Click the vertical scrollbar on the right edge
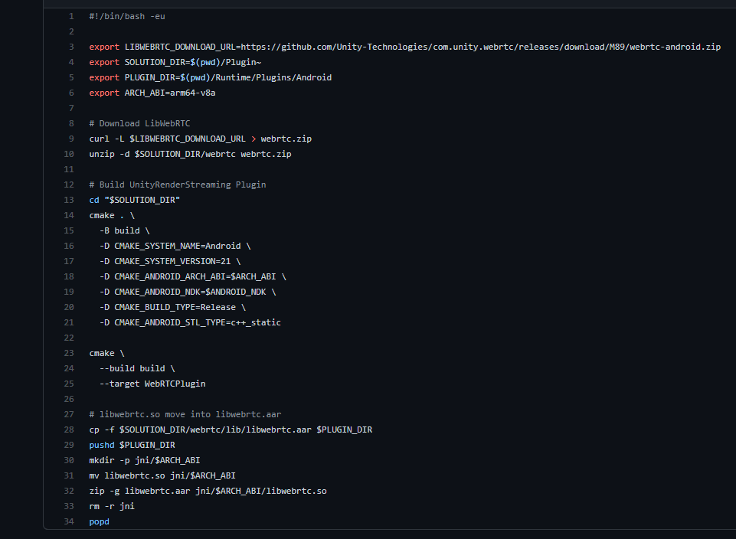The height and width of the screenshot is (539, 736). click(731, 268)
